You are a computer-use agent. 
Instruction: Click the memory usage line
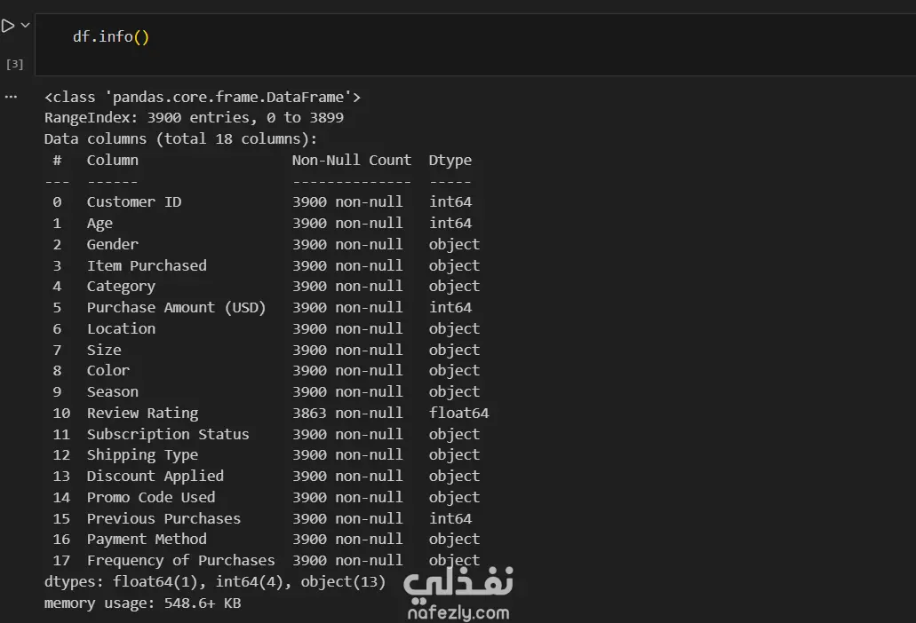(x=142, y=603)
